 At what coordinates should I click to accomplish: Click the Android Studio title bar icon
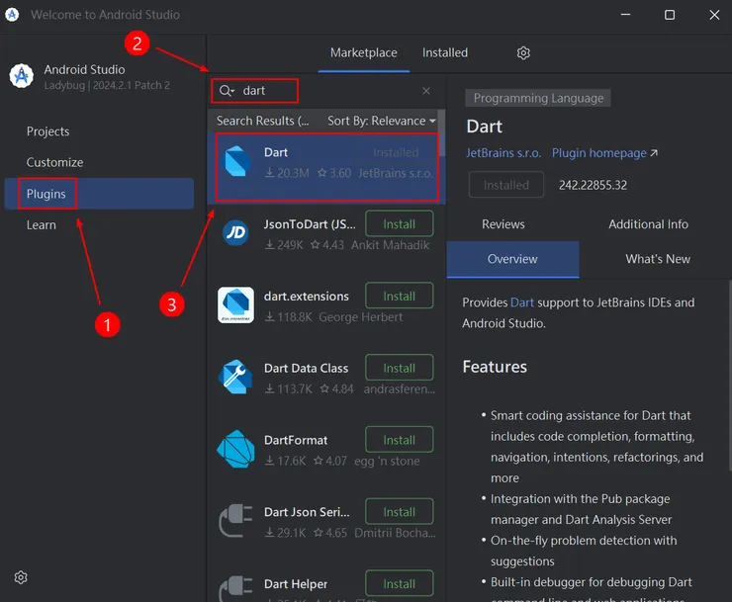[12, 15]
